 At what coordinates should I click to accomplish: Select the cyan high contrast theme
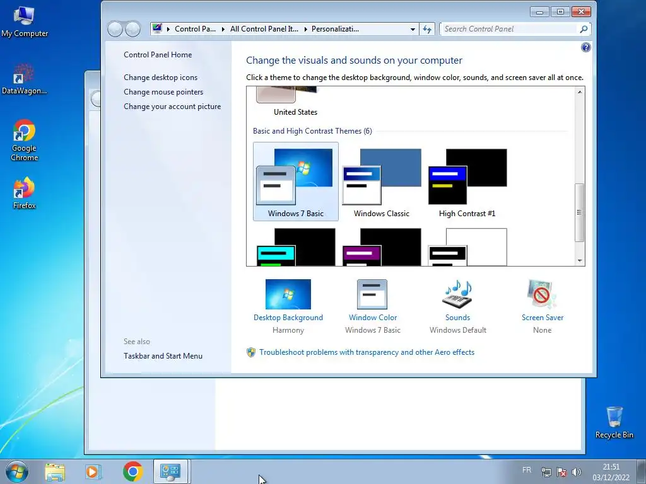[x=295, y=247]
